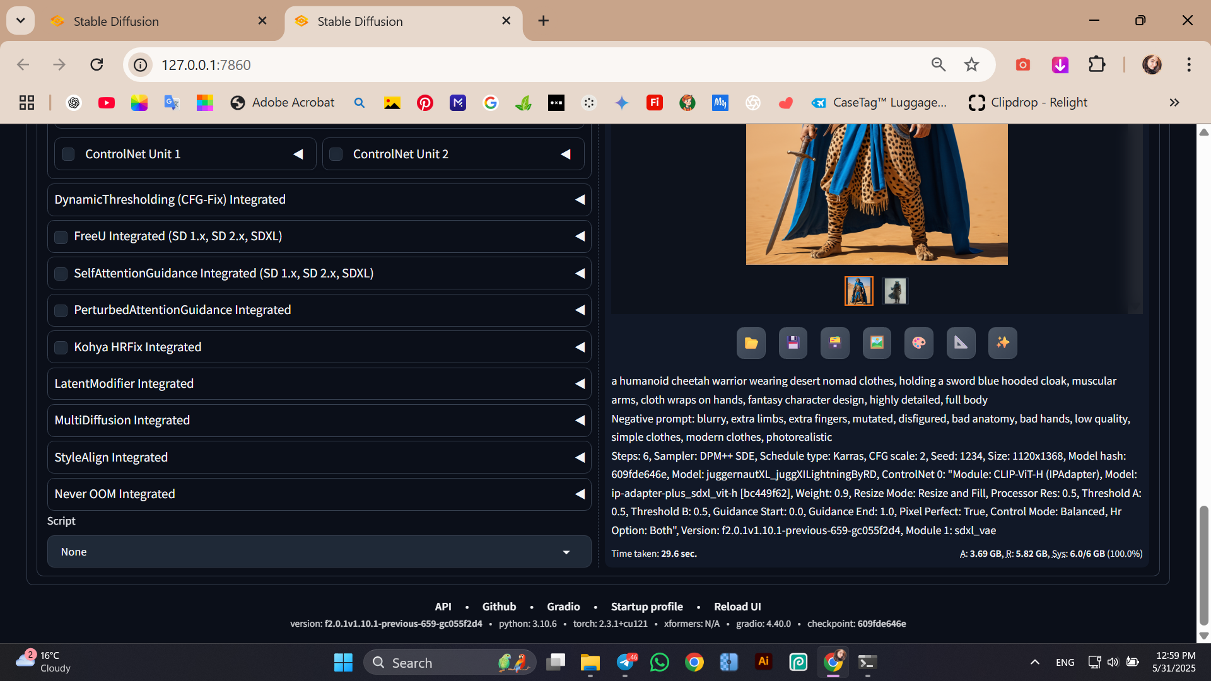Viewport: 1211px width, 681px height.
Task: Send image to img2img picture icon
Action: pyautogui.click(x=877, y=343)
